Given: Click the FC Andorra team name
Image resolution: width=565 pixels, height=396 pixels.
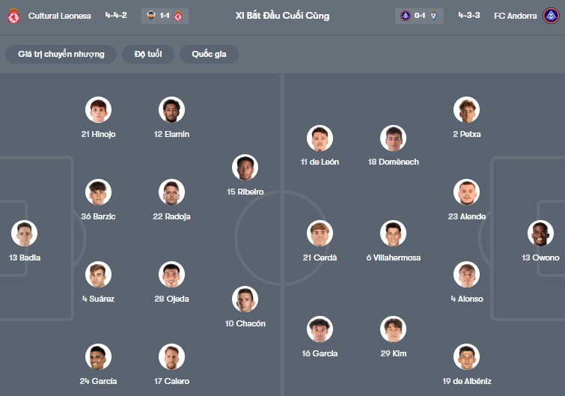Looking at the screenshot, I should [x=516, y=16].
